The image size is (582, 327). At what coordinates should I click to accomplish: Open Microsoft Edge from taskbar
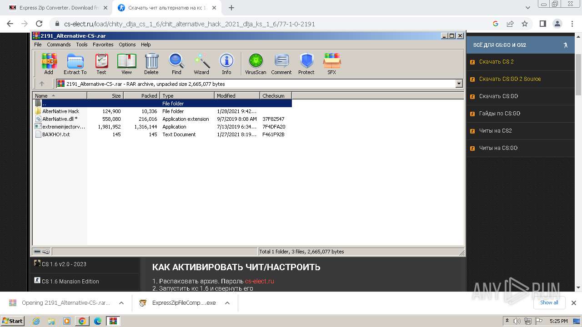click(97, 321)
